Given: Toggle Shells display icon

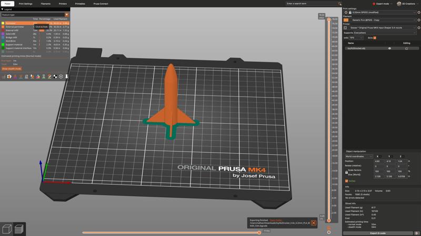Looking at the screenshot, I should [61, 77].
